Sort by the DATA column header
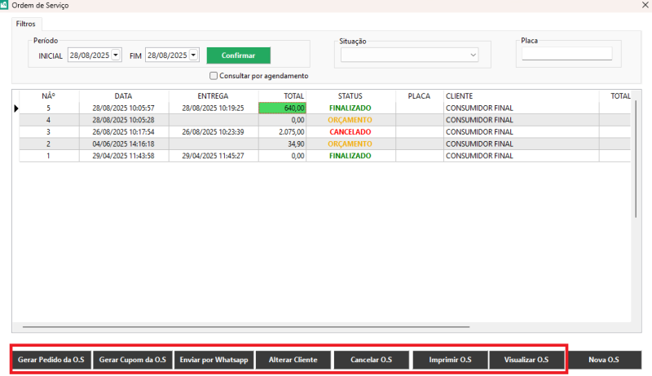 124,95
